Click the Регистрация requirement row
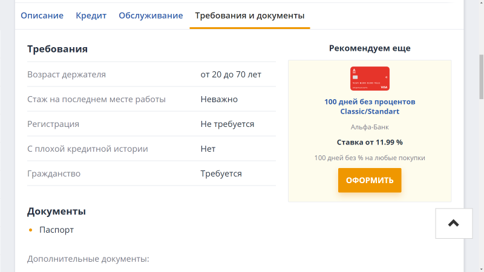The image size is (484, 272). click(151, 124)
